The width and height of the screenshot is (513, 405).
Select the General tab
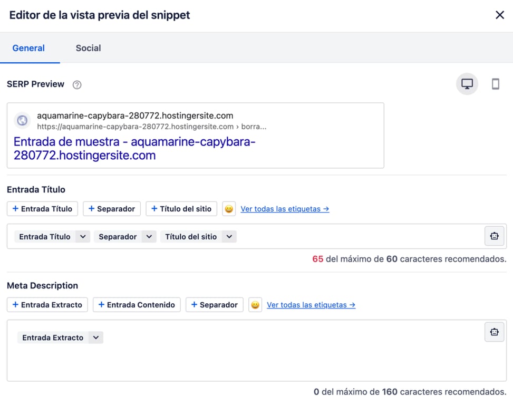[29, 48]
